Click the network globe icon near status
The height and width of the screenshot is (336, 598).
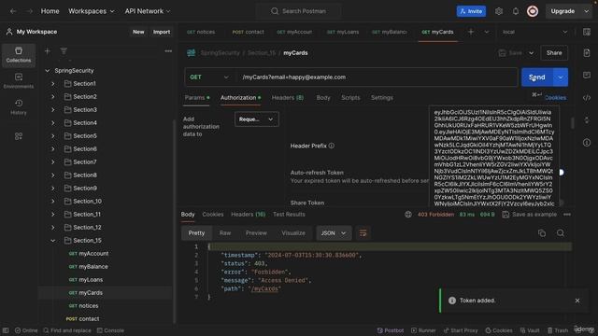pos(408,215)
